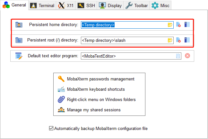Select the Display tab
Viewport: 208px width, 139px height.
110,5
